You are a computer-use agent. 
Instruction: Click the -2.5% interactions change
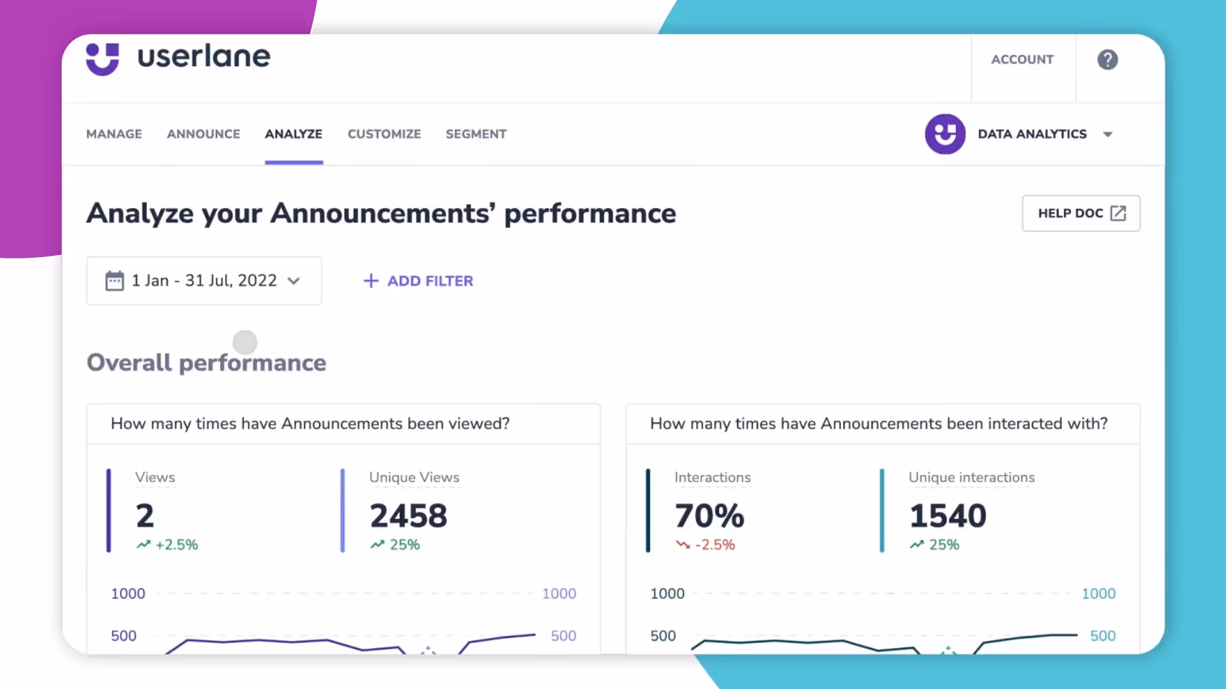coord(715,545)
